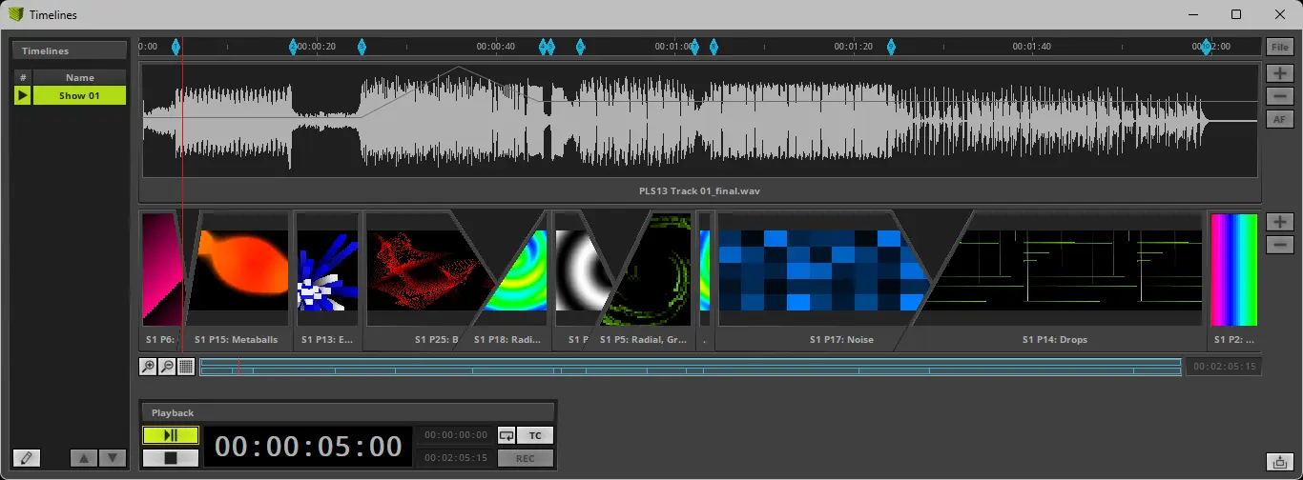Select the Show 01 timeline entry

(79, 95)
